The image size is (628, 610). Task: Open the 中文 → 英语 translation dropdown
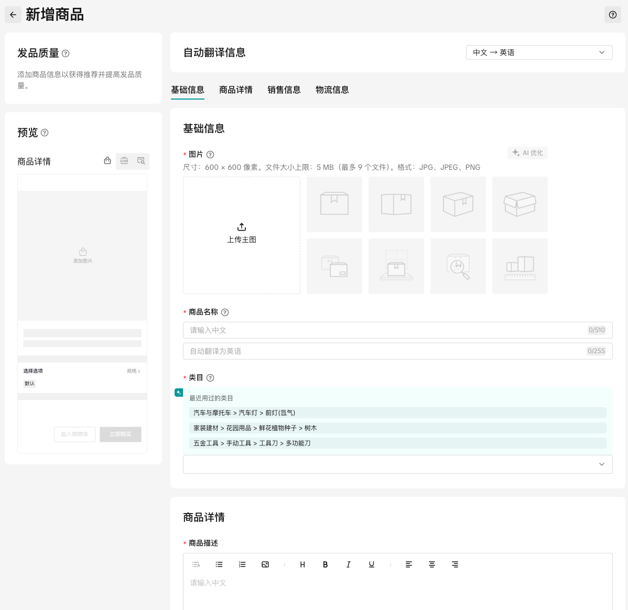coord(539,52)
